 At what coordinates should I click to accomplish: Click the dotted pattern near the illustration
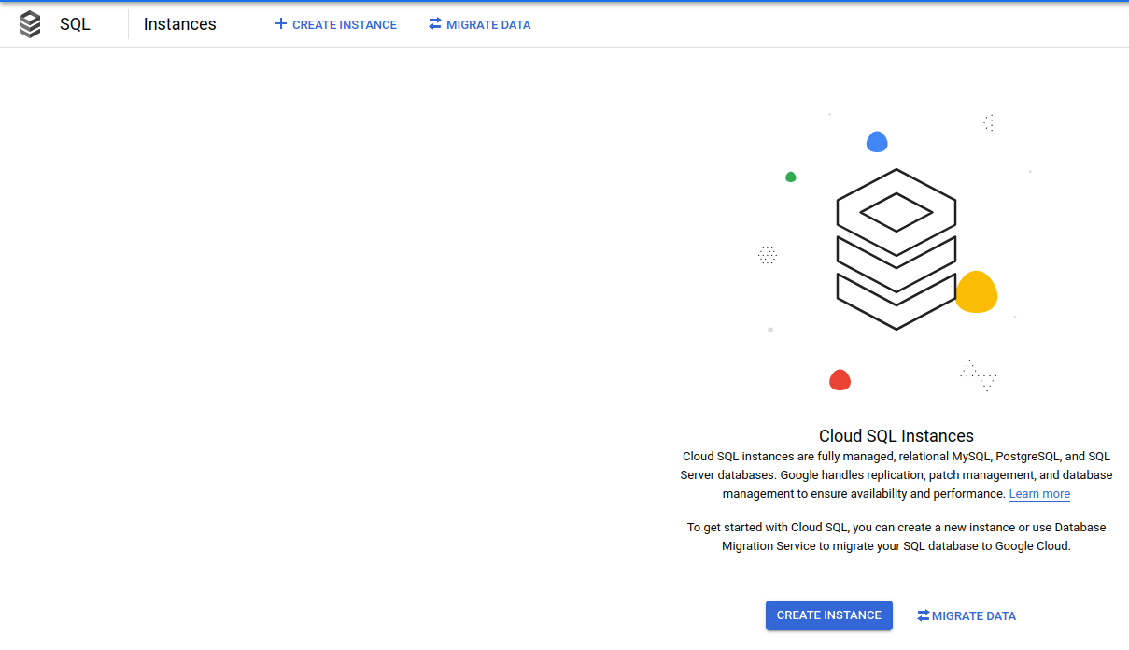tap(768, 254)
